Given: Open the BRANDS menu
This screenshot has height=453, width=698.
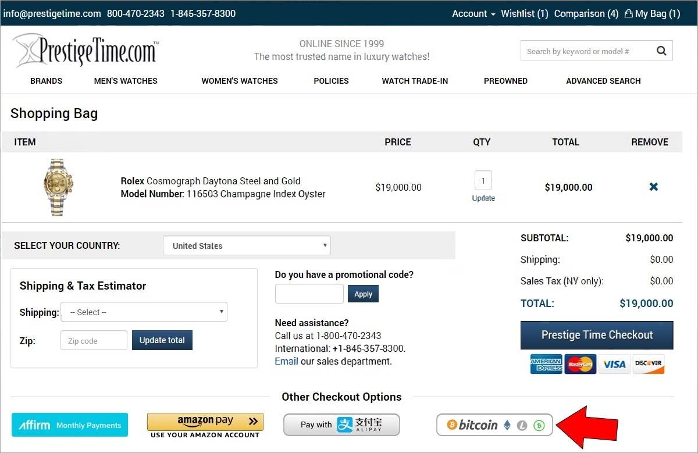Looking at the screenshot, I should (x=46, y=81).
